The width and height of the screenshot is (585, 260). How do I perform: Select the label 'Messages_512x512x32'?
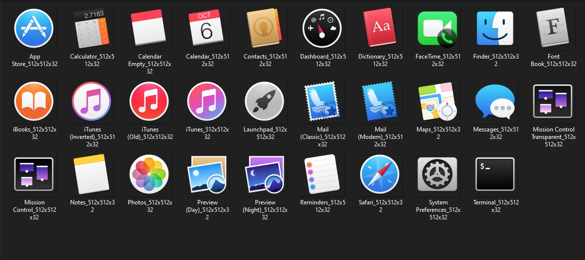pos(496,133)
